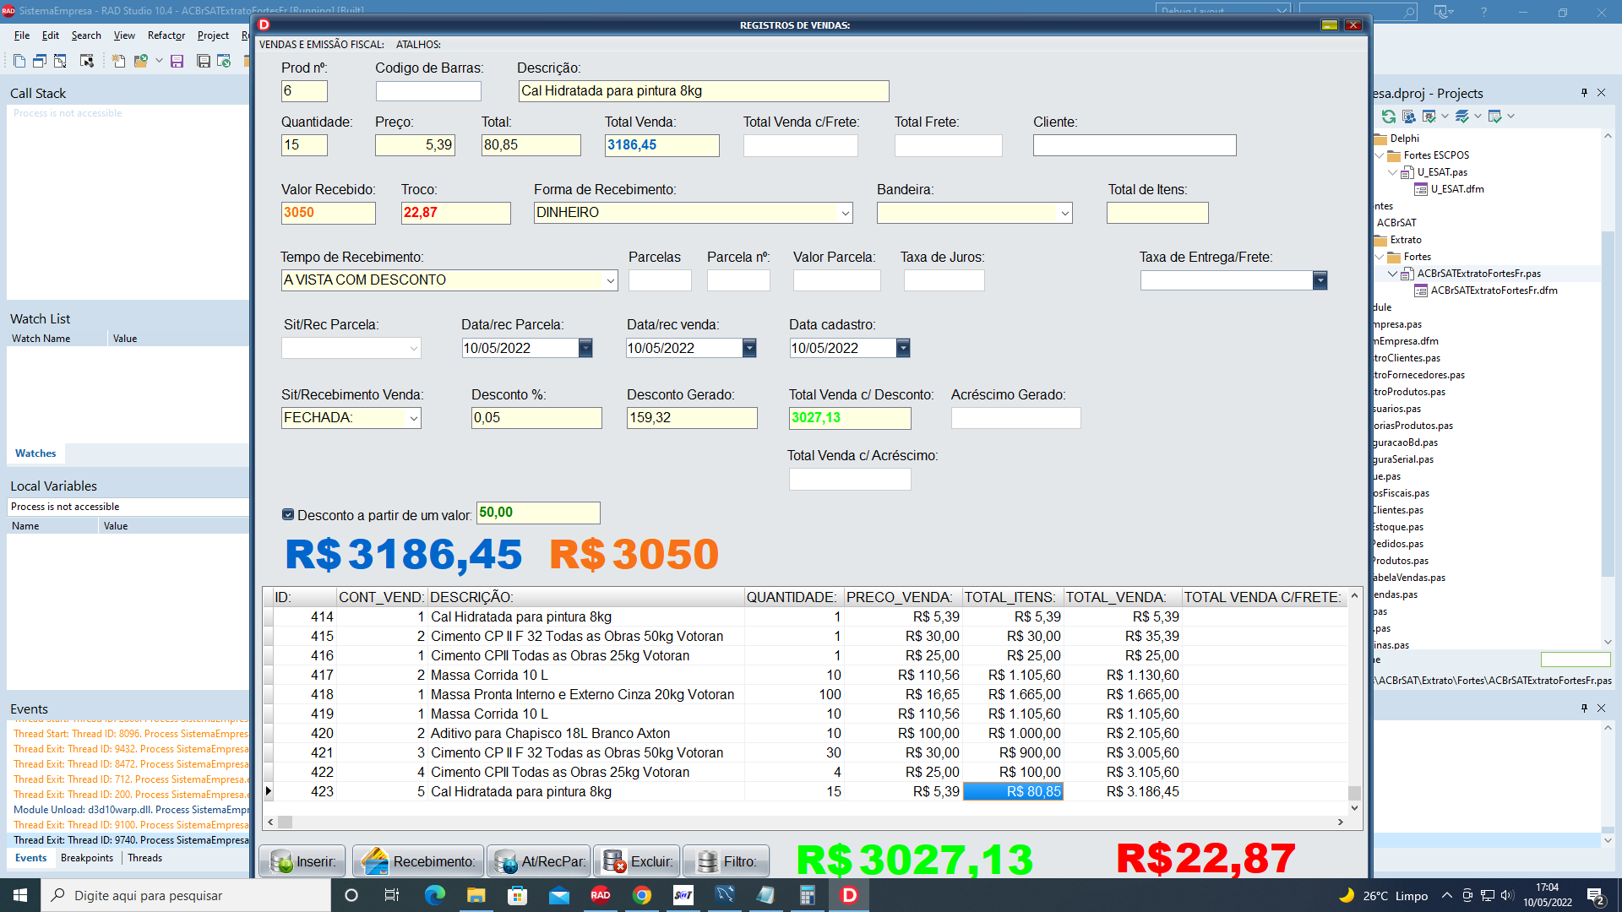Viewport: 1622px width, 912px height.
Task: Click the sales grid vertical scrollbar down arrow
Action: [x=1354, y=808]
